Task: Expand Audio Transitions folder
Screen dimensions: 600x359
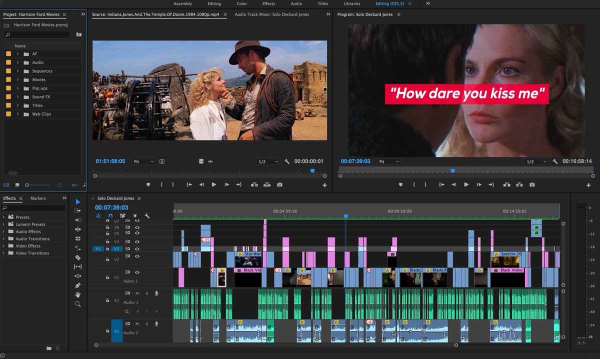Action: pos(4,238)
